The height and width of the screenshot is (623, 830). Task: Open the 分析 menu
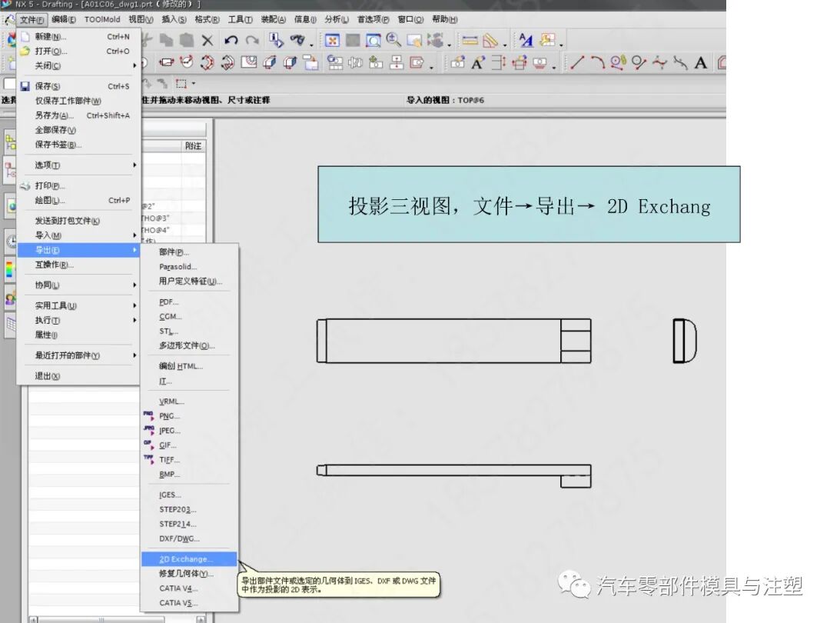pos(336,19)
